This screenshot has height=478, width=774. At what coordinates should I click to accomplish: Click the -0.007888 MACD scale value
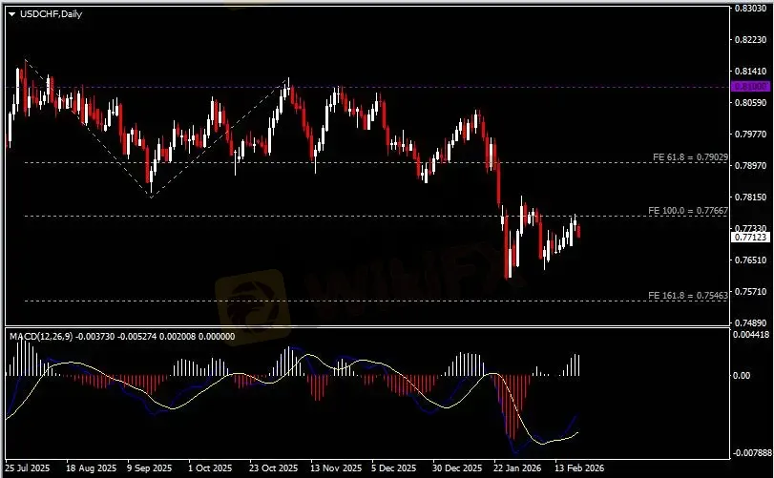[x=752, y=453]
